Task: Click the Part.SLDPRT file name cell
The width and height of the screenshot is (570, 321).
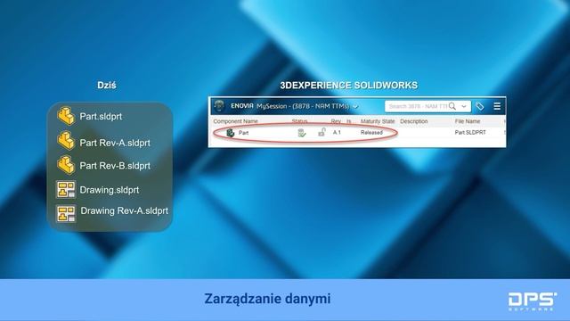Action: 470,133
